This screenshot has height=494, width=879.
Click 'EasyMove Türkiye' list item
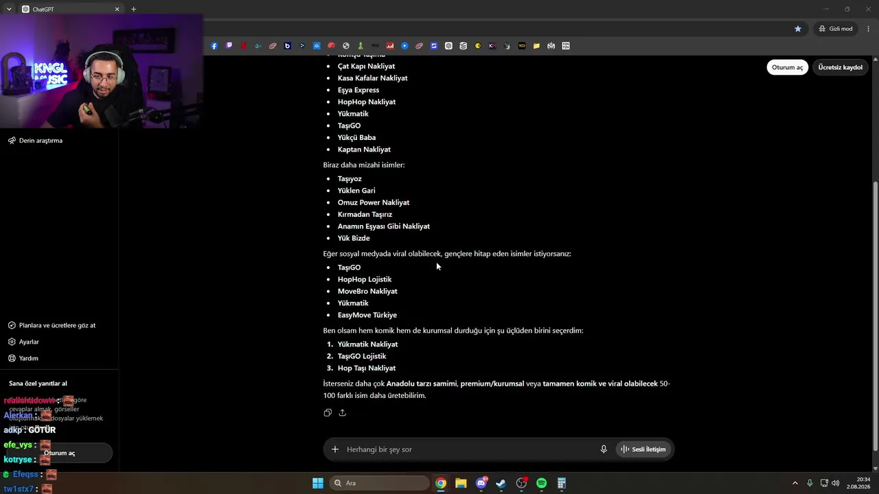[367, 315]
